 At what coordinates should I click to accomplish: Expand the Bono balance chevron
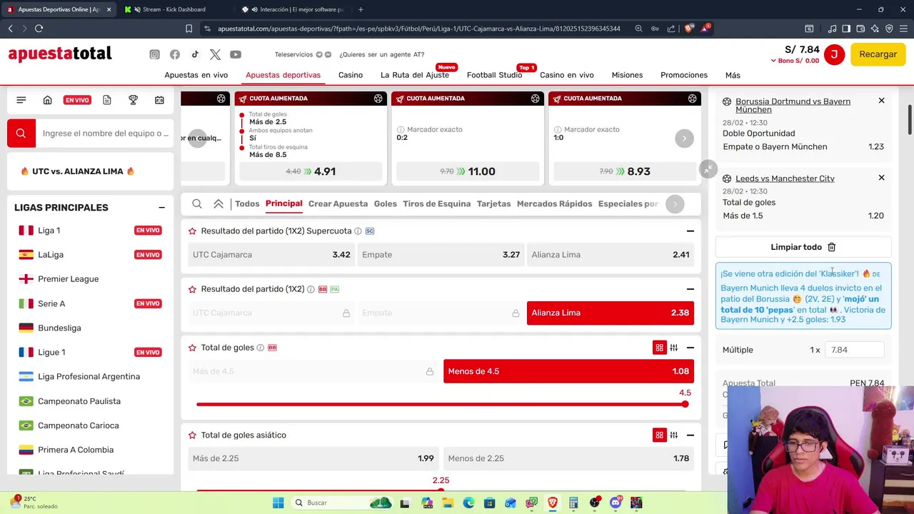(x=773, y=61)
